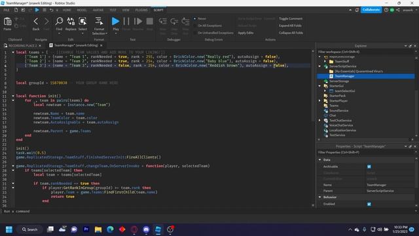Click the Resume test button
This screenshot has height=236, width=419.
click(138, 22)
